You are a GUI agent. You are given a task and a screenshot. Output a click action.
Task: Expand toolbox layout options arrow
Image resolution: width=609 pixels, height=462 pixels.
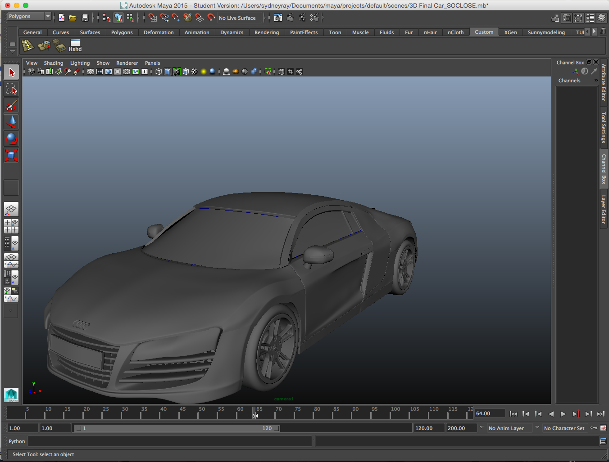11,310
